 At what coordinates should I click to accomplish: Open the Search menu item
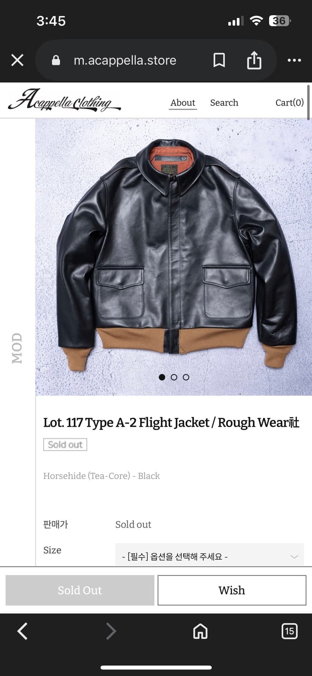point(224,103)
